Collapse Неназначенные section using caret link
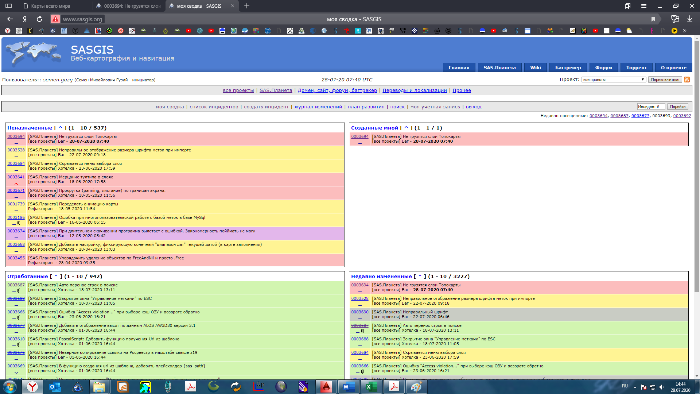Viewport: 700px width, 394px height. coord(60,128)
